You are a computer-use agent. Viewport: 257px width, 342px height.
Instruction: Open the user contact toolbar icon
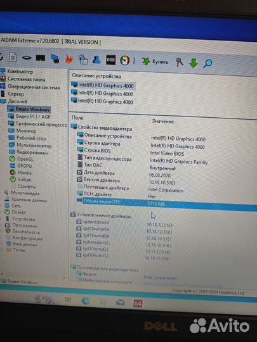point(96,60)
